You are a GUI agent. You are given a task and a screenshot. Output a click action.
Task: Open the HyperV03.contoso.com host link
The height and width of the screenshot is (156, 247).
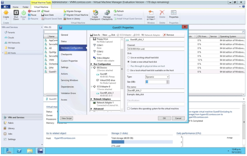point(65,138)
